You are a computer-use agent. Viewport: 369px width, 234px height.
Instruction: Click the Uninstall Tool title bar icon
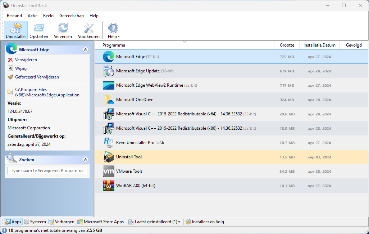tap(6, 5)
